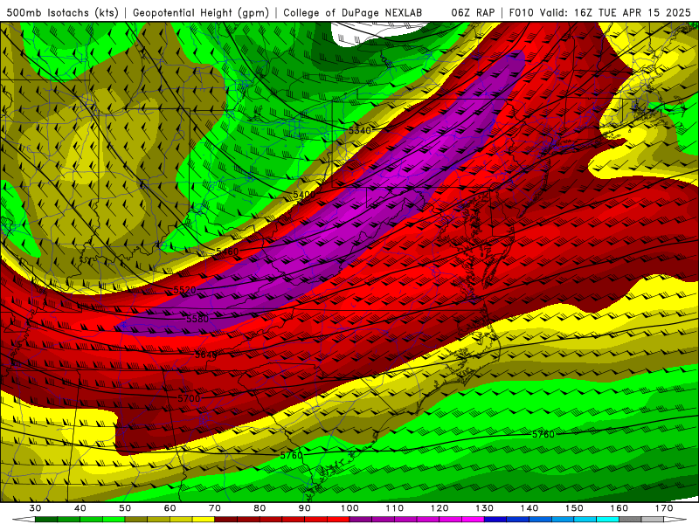Click the 5400 height contour label

pyautogui.click(x=304, y=195)
